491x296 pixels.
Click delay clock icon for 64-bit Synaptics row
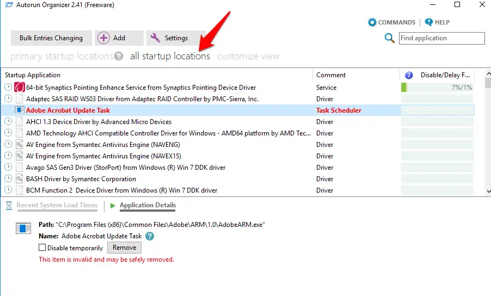tap(8, 87)
